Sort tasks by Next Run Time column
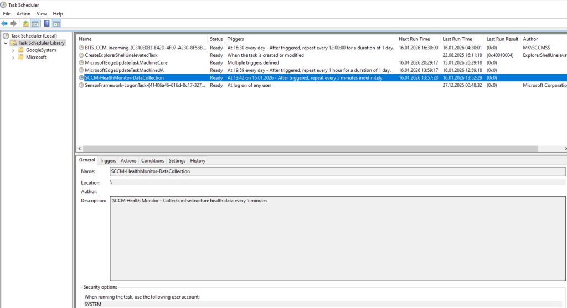The image size is (567, 308). [x=414, y=39]
